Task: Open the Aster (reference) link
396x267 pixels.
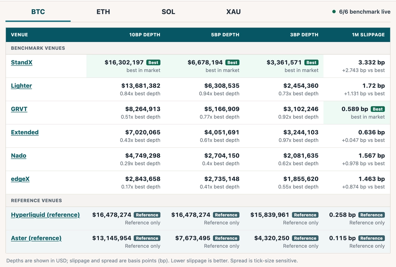Action: pyautogui.click(x=36, y=238)
